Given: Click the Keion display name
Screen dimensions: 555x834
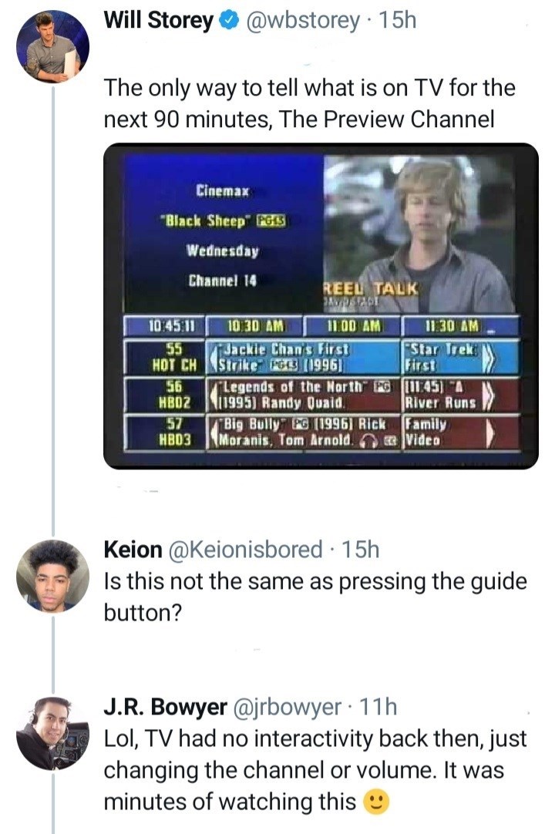Looking at the screenshot, I should pos(133,550).
